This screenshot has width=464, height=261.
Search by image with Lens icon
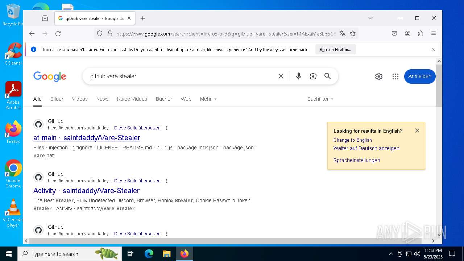[x=313, y=76]
